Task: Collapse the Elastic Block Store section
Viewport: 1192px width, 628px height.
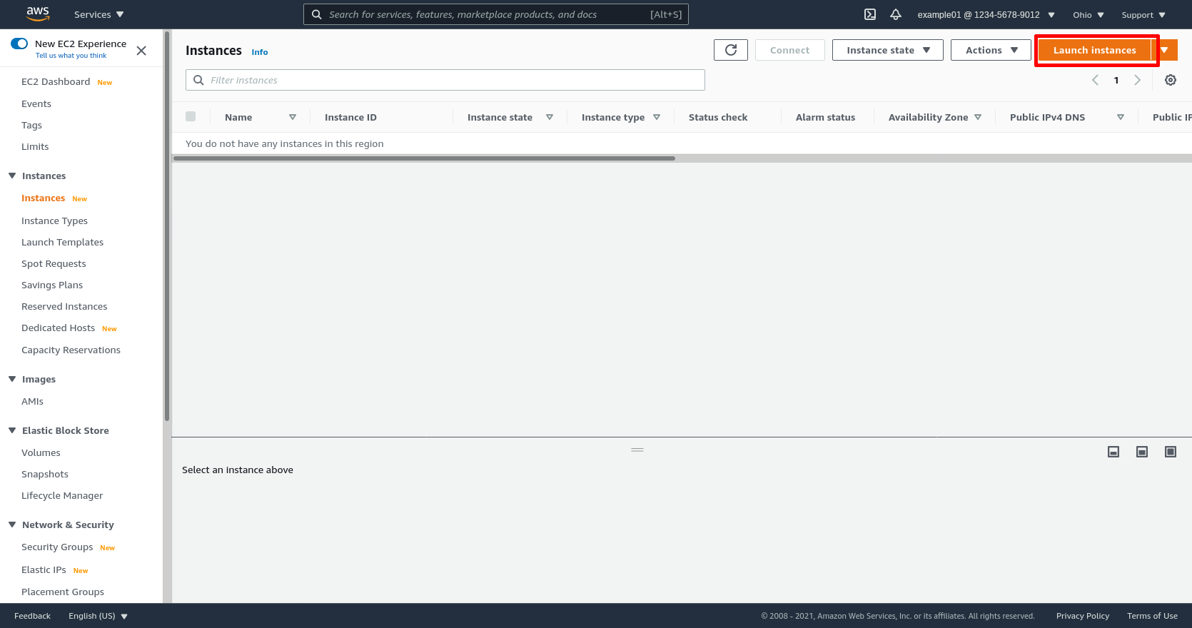Action: (12, 430)
